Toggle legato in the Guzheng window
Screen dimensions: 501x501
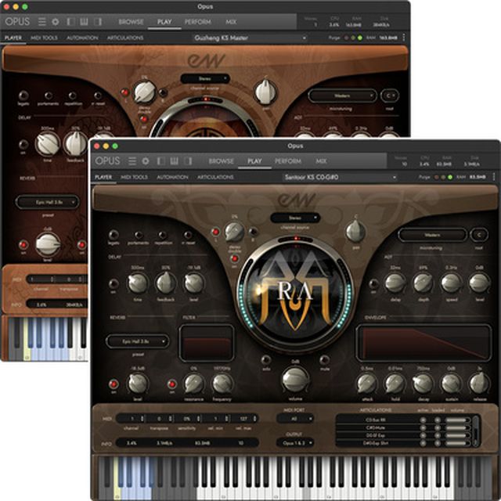(23, 96)
